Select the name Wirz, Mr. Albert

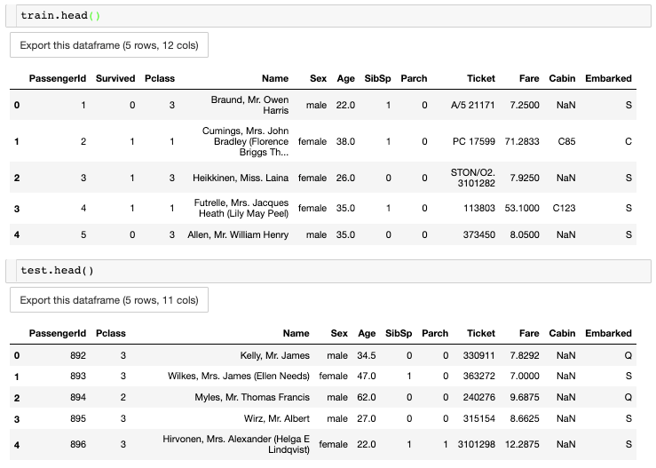coord(277,418)
